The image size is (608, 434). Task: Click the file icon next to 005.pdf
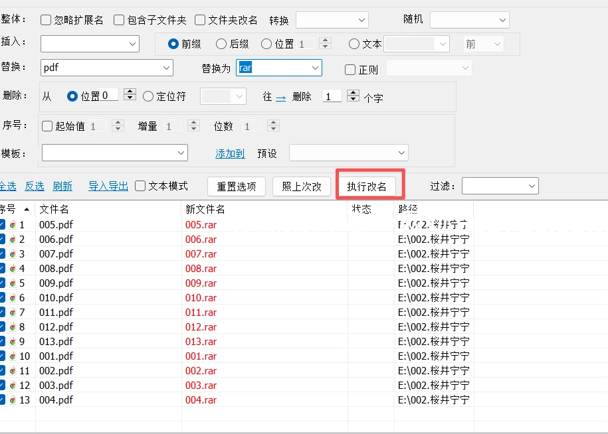click(x=13, y=224)
